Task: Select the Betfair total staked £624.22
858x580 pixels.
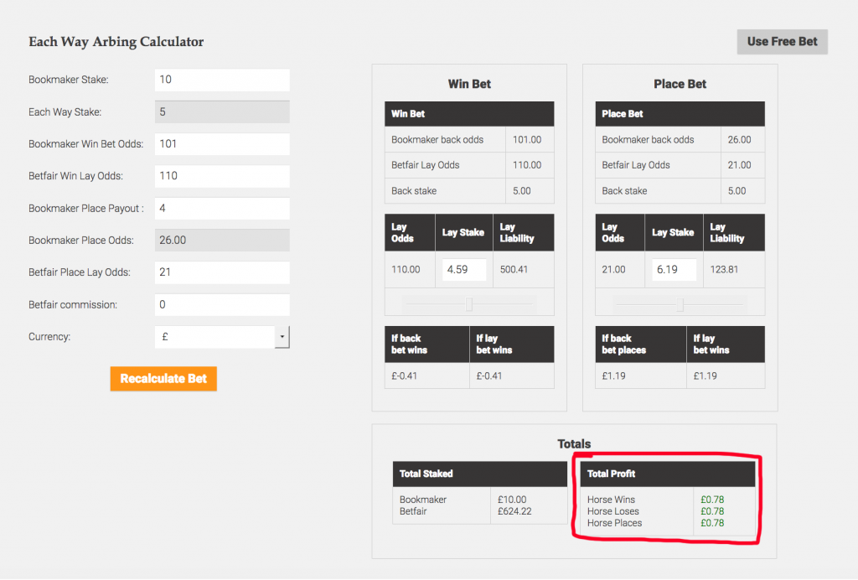Action: (514, 511)
